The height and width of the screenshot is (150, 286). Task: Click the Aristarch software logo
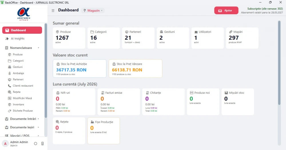pos(24,14)
